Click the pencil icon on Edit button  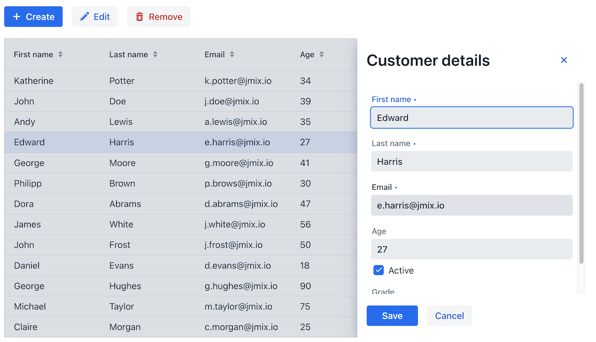click(x=84, y=17)
